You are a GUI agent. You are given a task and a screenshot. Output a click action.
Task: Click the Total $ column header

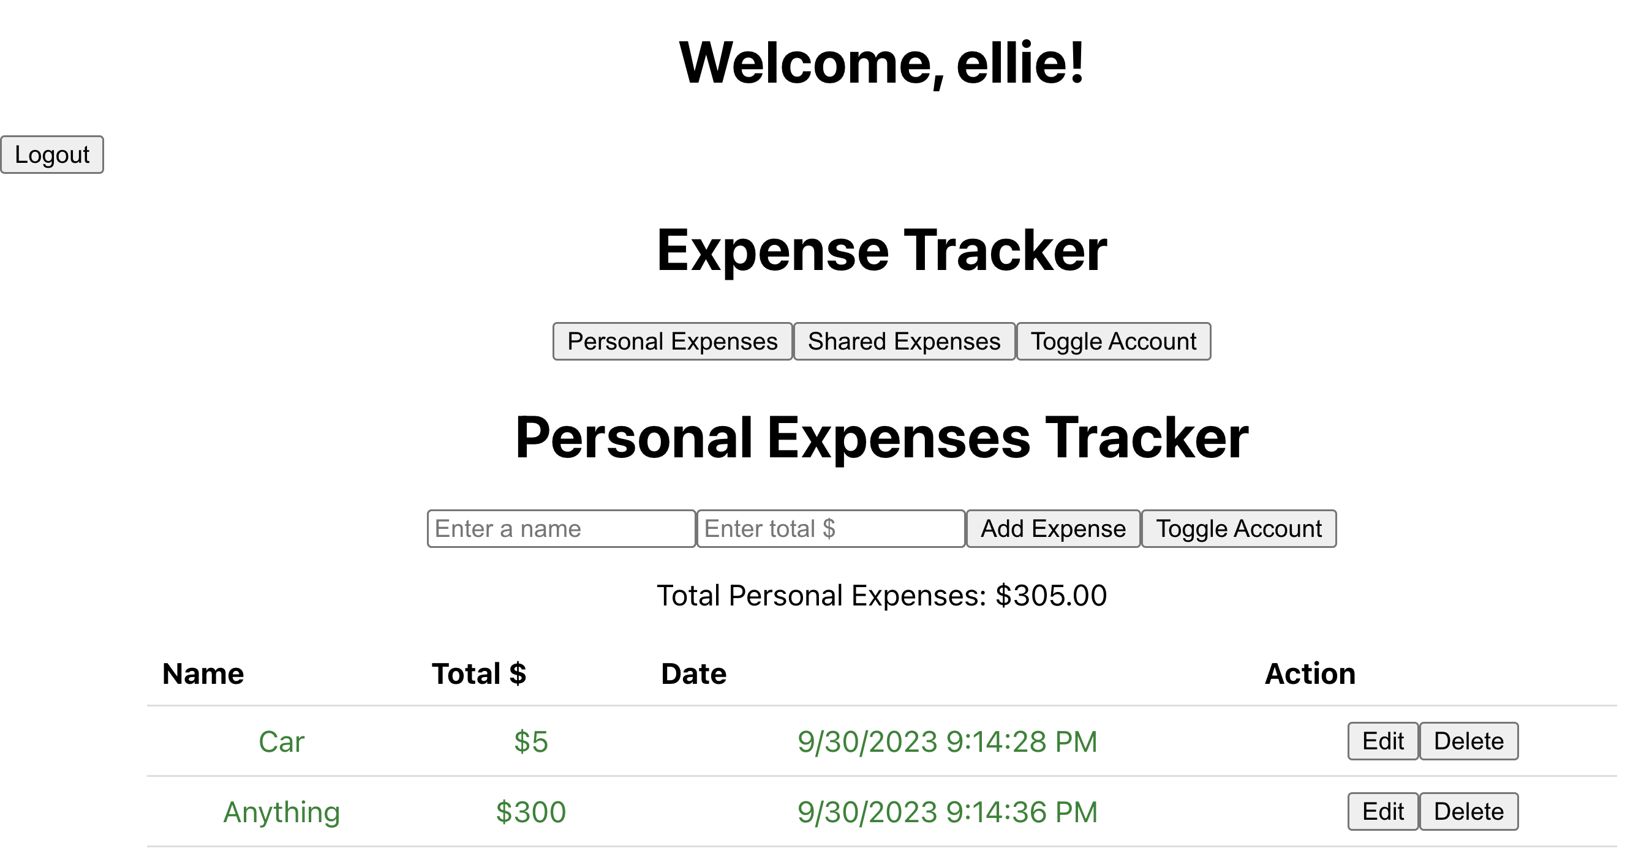[x=478, y=674]
